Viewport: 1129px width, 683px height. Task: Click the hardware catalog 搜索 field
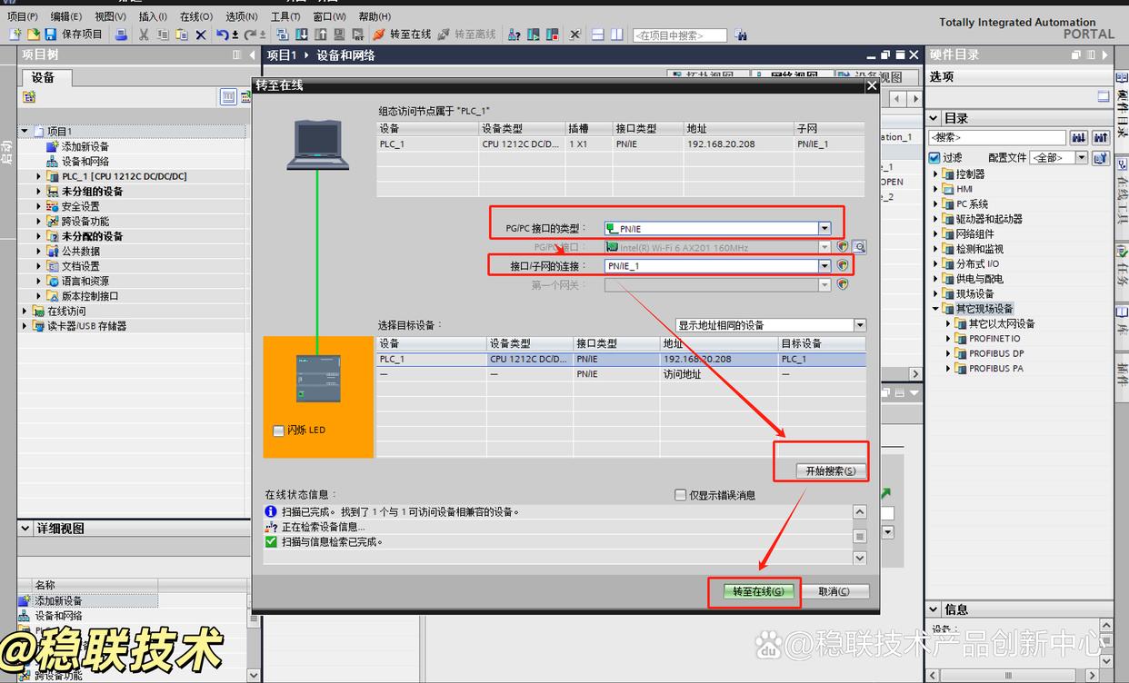[x=997, y=137]
